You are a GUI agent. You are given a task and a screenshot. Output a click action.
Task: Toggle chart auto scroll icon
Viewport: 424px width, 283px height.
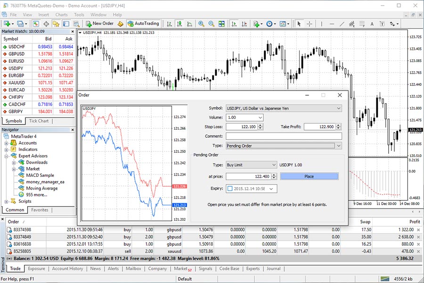[x=234, y=24]
